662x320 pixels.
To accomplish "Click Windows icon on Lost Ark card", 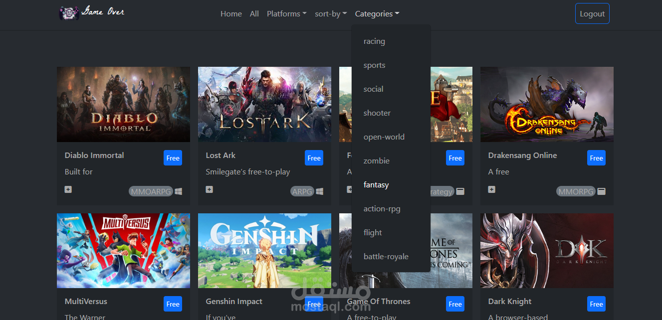I will (320, 191).
